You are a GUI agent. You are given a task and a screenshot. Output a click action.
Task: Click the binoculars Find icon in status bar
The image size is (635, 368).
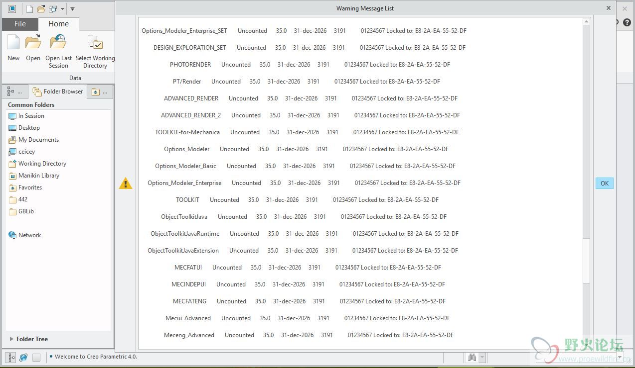pos(472,357)
